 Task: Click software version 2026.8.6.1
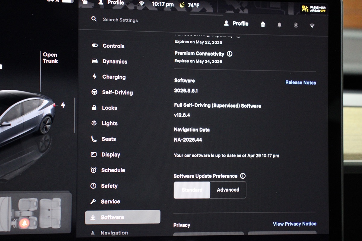(186, 91)
